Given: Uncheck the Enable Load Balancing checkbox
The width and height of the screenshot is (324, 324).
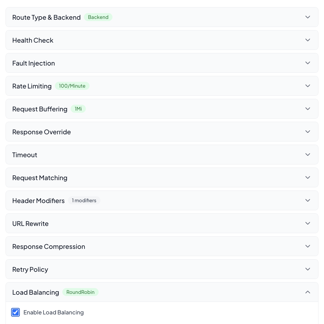Looking at the screenshot, I should (15, 312).
